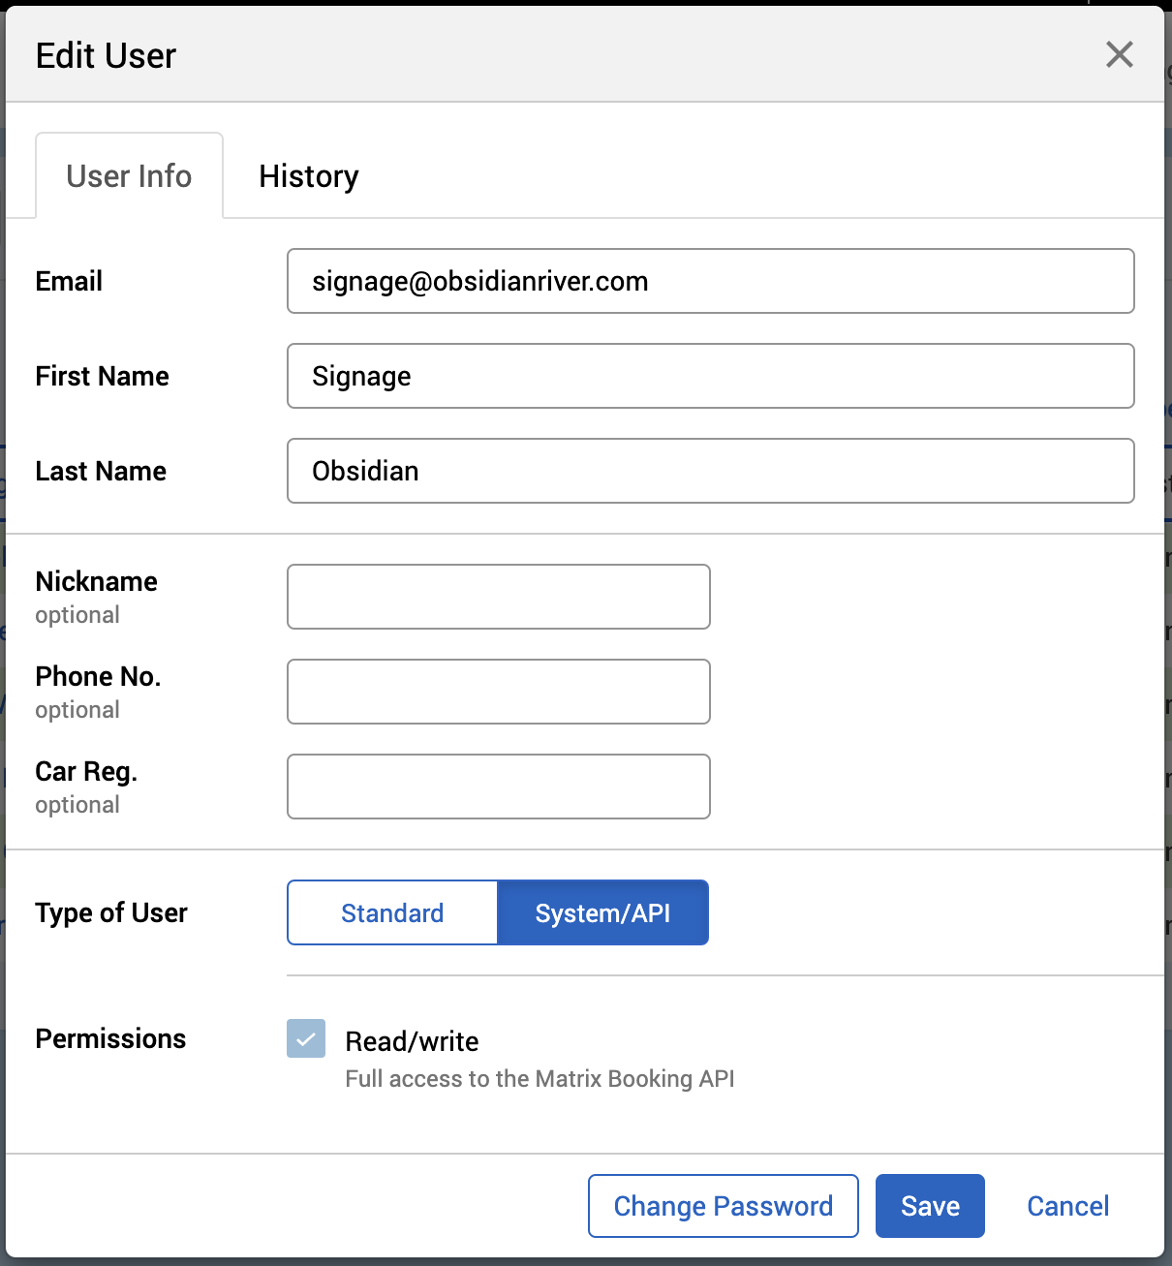Cancel editing the user
Screen dimensions: 1172x1266
1067,1206
